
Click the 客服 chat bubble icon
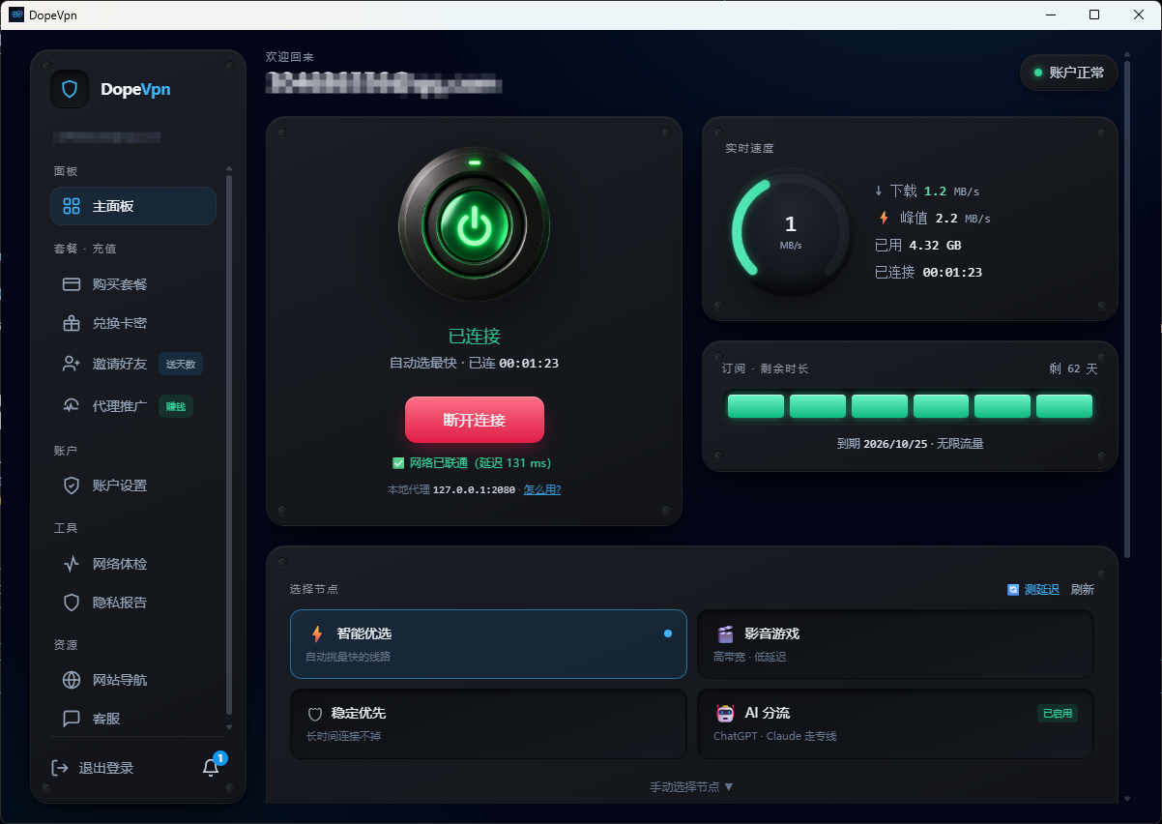pos(72,719)
